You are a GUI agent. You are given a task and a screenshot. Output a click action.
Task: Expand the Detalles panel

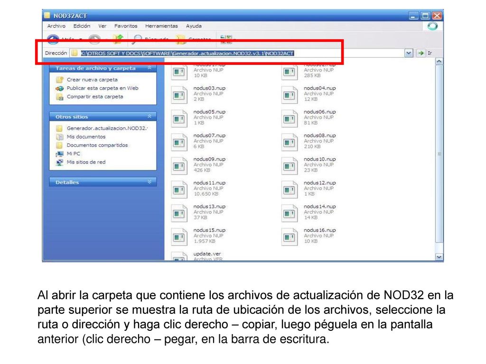[150, 182]
